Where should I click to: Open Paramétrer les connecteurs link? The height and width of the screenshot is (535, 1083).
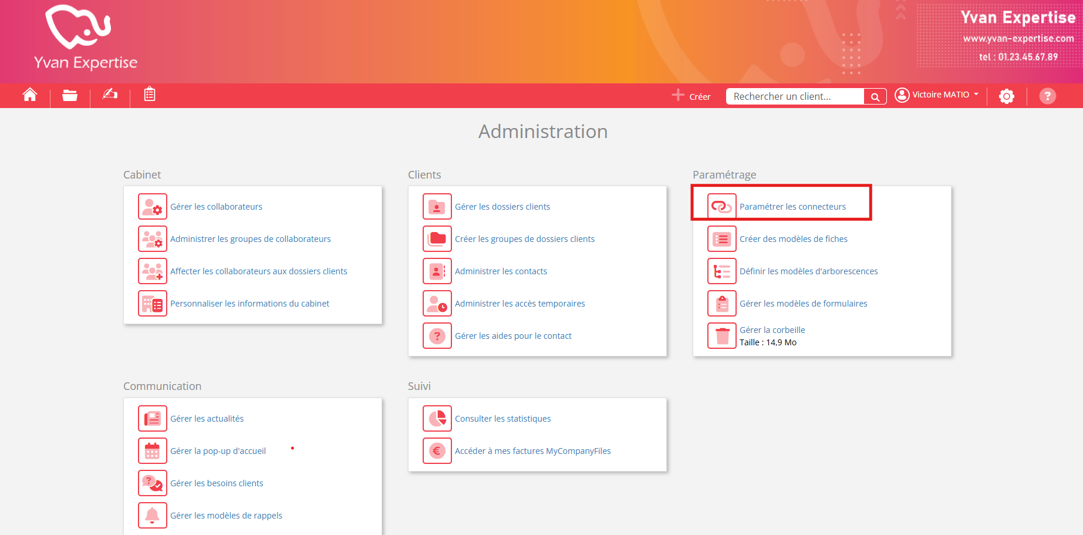[792, 207]
